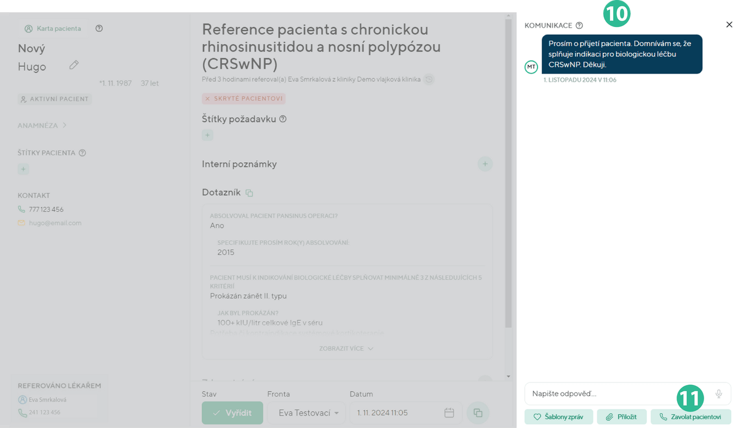Click Zavolat pacientovi to call patient

(x=690, y=417)
